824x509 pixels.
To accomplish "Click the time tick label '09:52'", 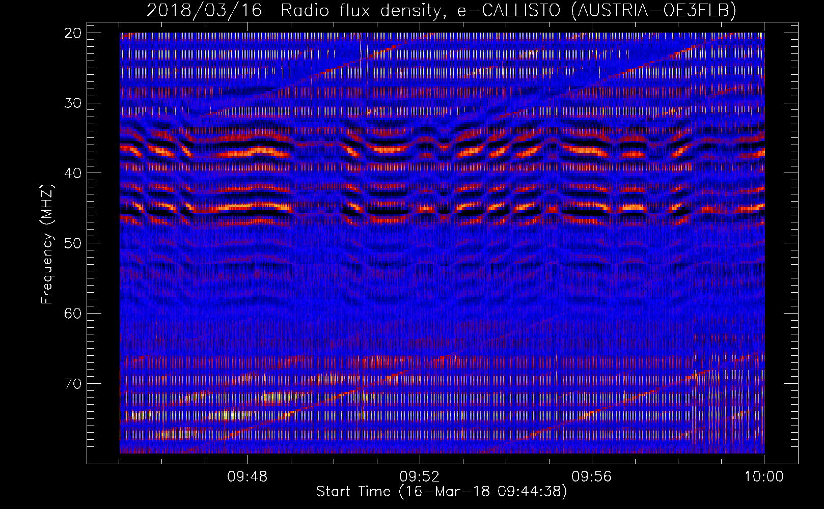I will click(x=420, y=477).
